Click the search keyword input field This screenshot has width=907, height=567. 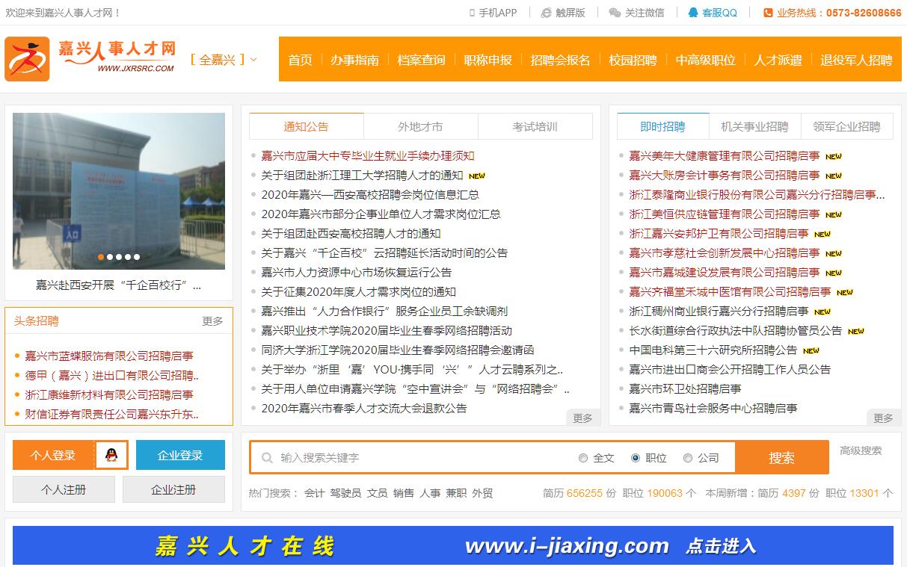click(x=419, y=458)
